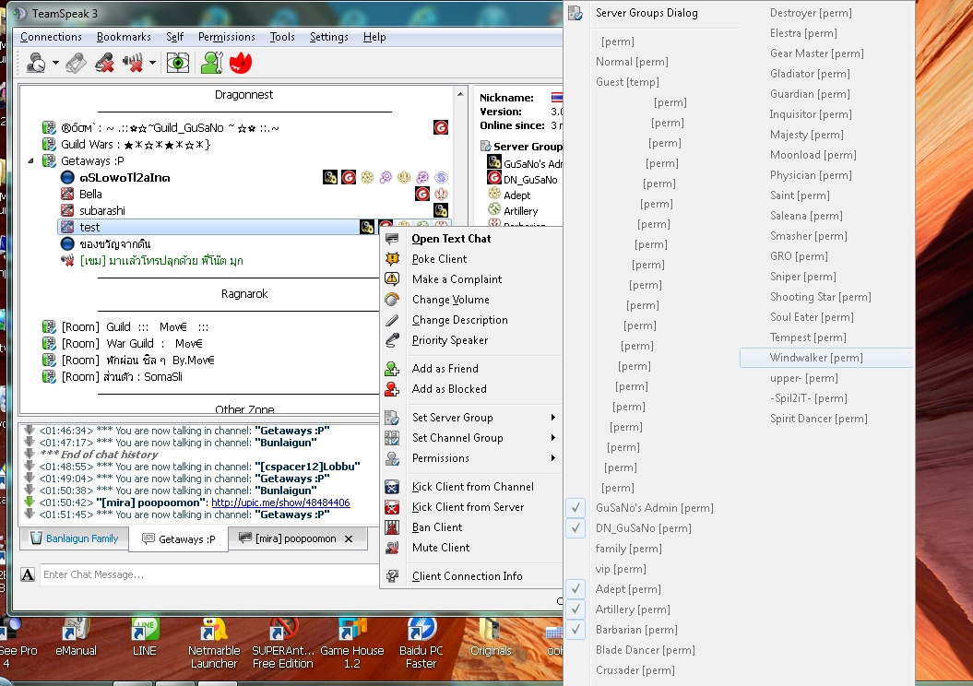Click the Ban Client icon
The height and width of the screenshot is (686, 973).
point(392,527)
